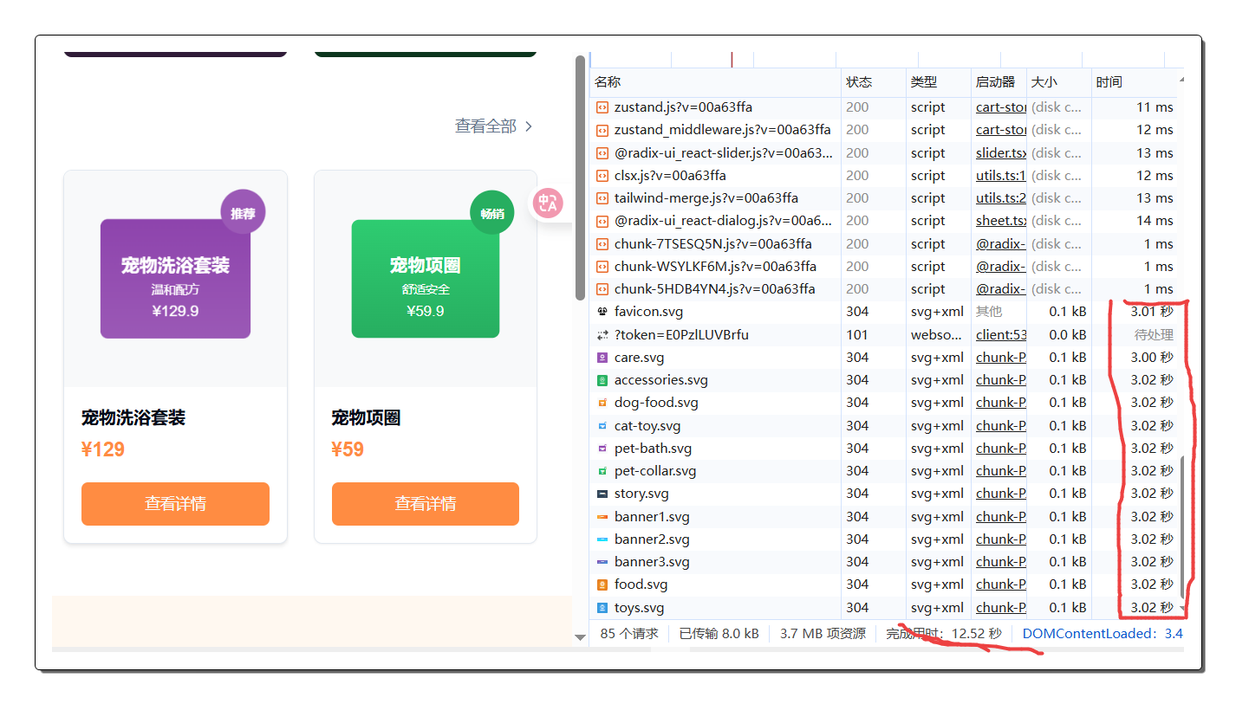Sort by 类型 column header
Viewport: 1236px width, 704px height.
click(x=939, y=82)
